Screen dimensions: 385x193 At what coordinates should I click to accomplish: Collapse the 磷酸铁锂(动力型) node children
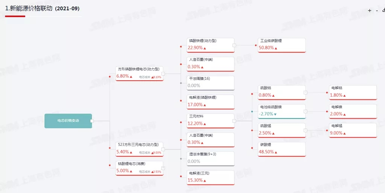pyautogui.click(x=234, y=45)
